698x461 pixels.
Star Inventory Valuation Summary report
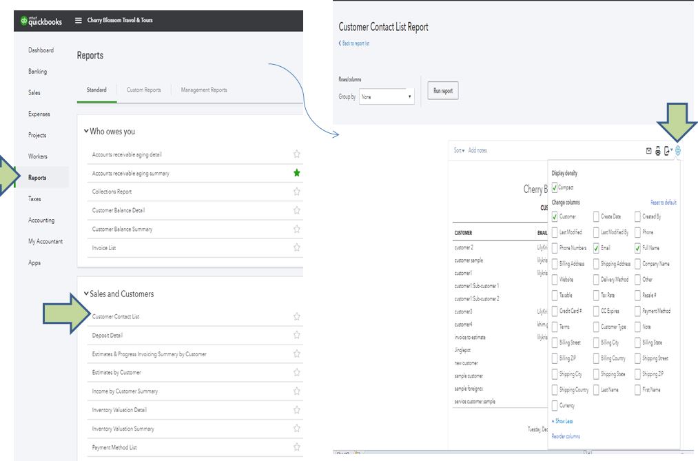pyautogui.click(x=297, y=428)
